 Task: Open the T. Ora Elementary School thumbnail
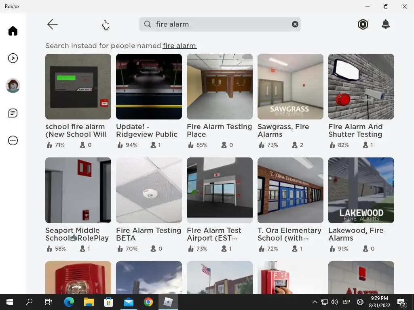[290, 191]
